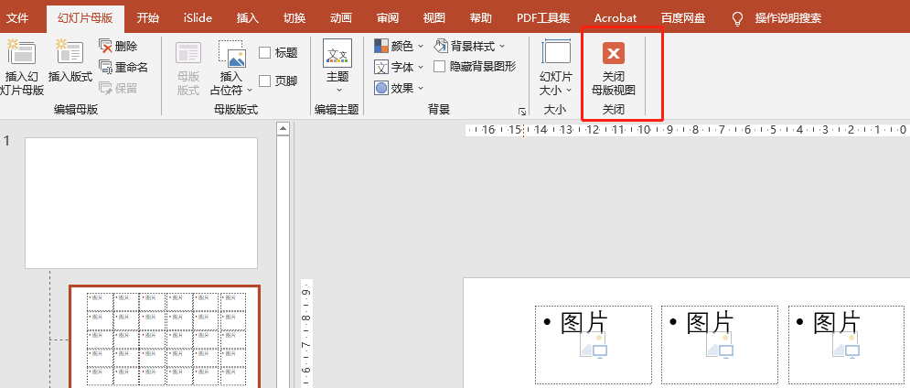The height and width of the screenshot is (388, 910).
Task: Select the Slide Master (幻灯片母版) tab
Action: (x=85, y=18)
